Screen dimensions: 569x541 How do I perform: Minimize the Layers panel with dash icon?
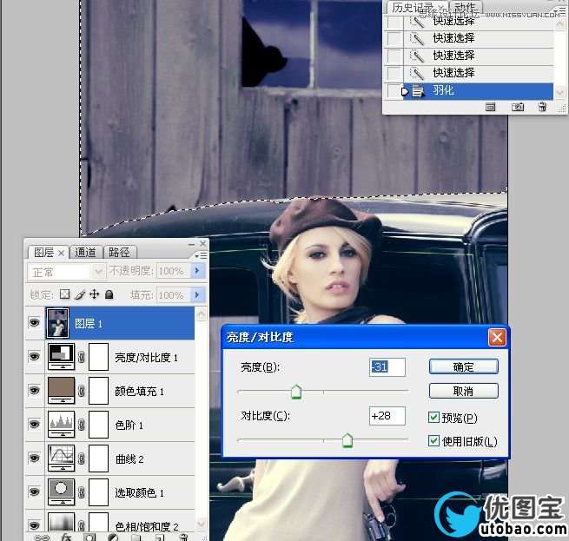click(192, 245)
